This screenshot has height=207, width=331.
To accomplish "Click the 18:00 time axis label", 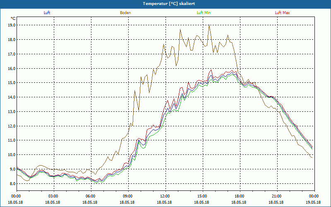I will 240,196.
